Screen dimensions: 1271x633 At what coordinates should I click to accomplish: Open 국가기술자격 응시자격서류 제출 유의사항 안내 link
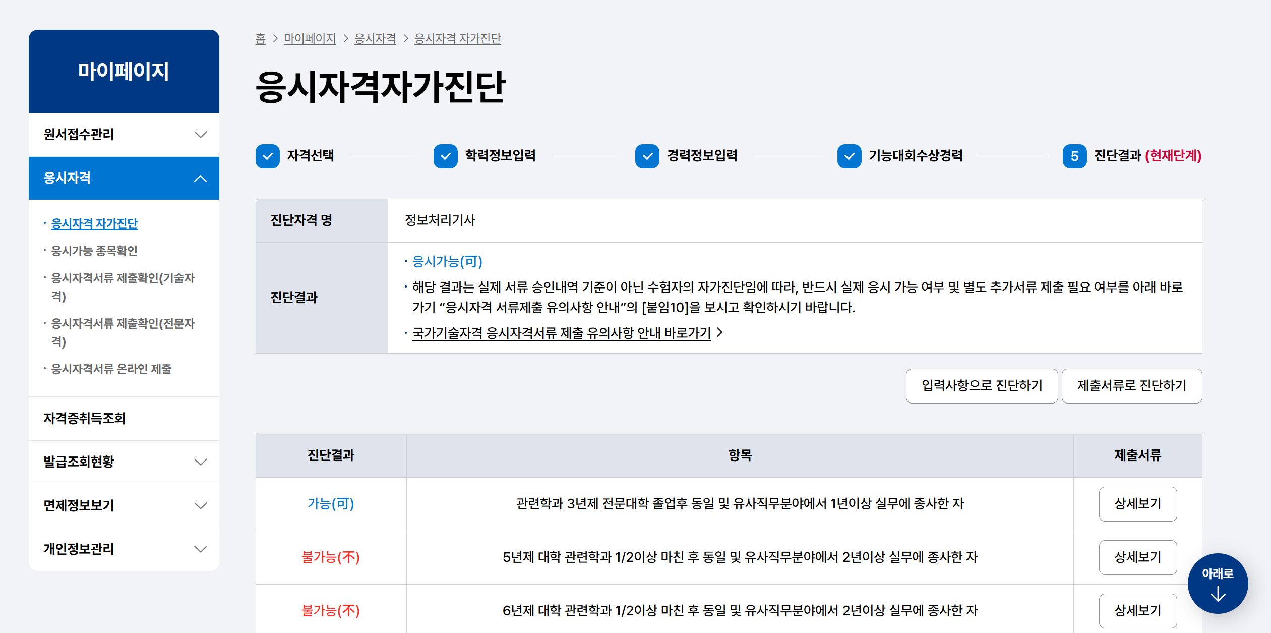[x=561, y=333]
